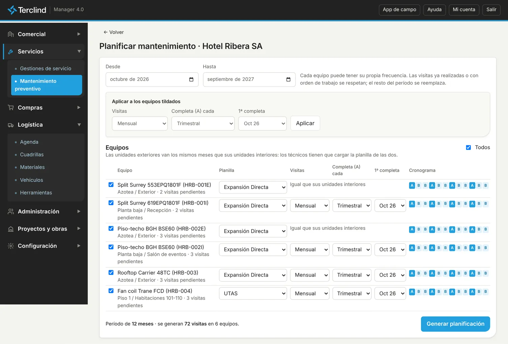
Task: Click the Administración people icon
Action: tap(11, 212)
